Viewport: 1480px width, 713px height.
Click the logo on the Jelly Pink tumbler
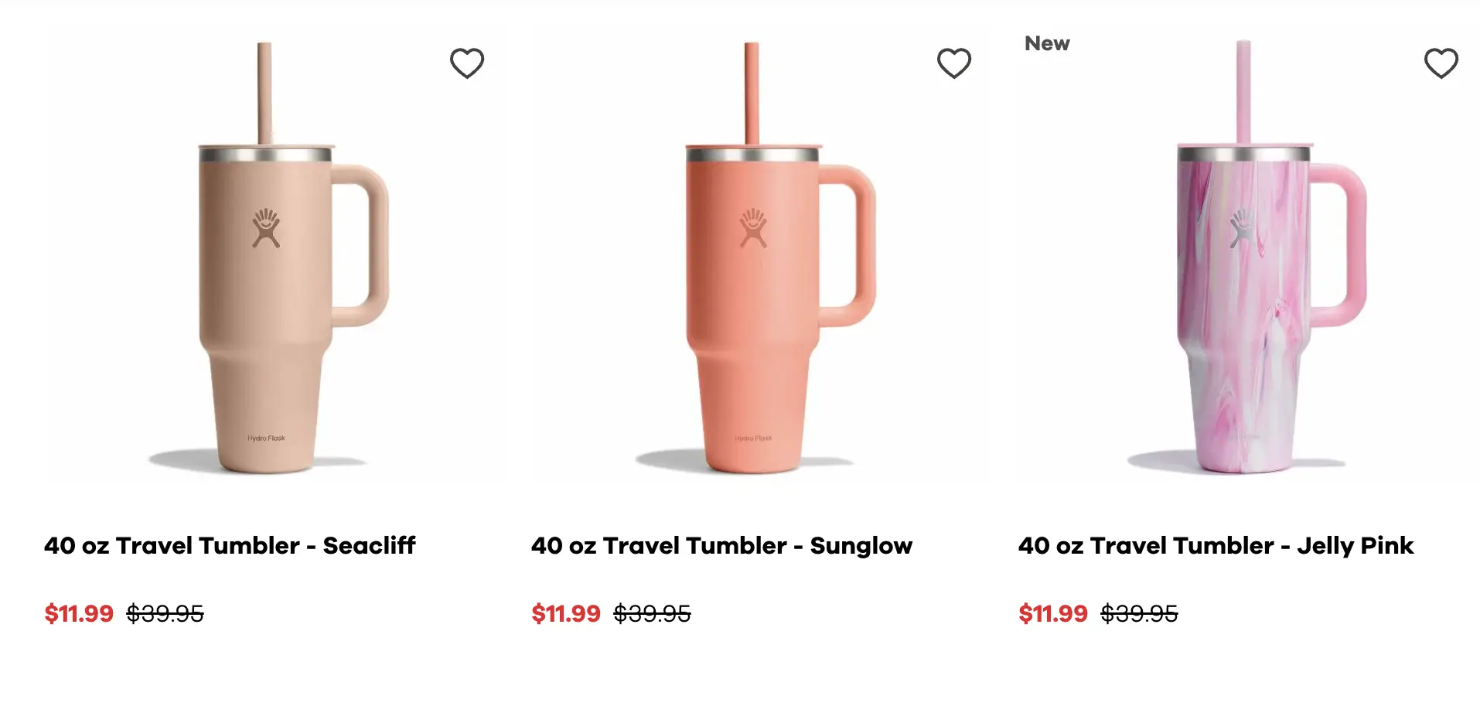click(x=1243, y=227)
